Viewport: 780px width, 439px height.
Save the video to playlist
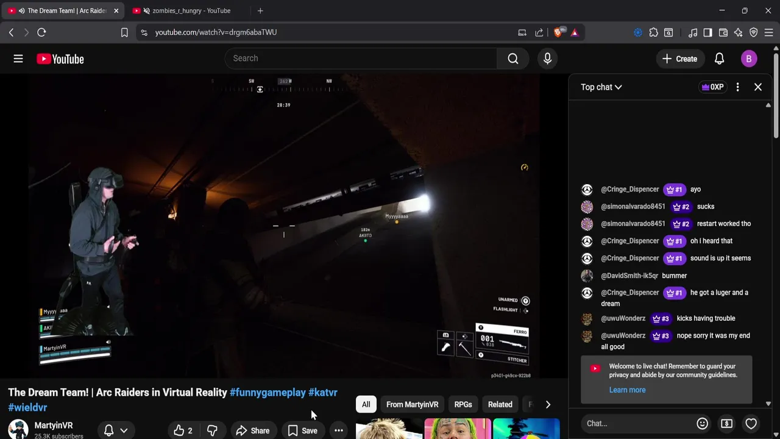303,431
